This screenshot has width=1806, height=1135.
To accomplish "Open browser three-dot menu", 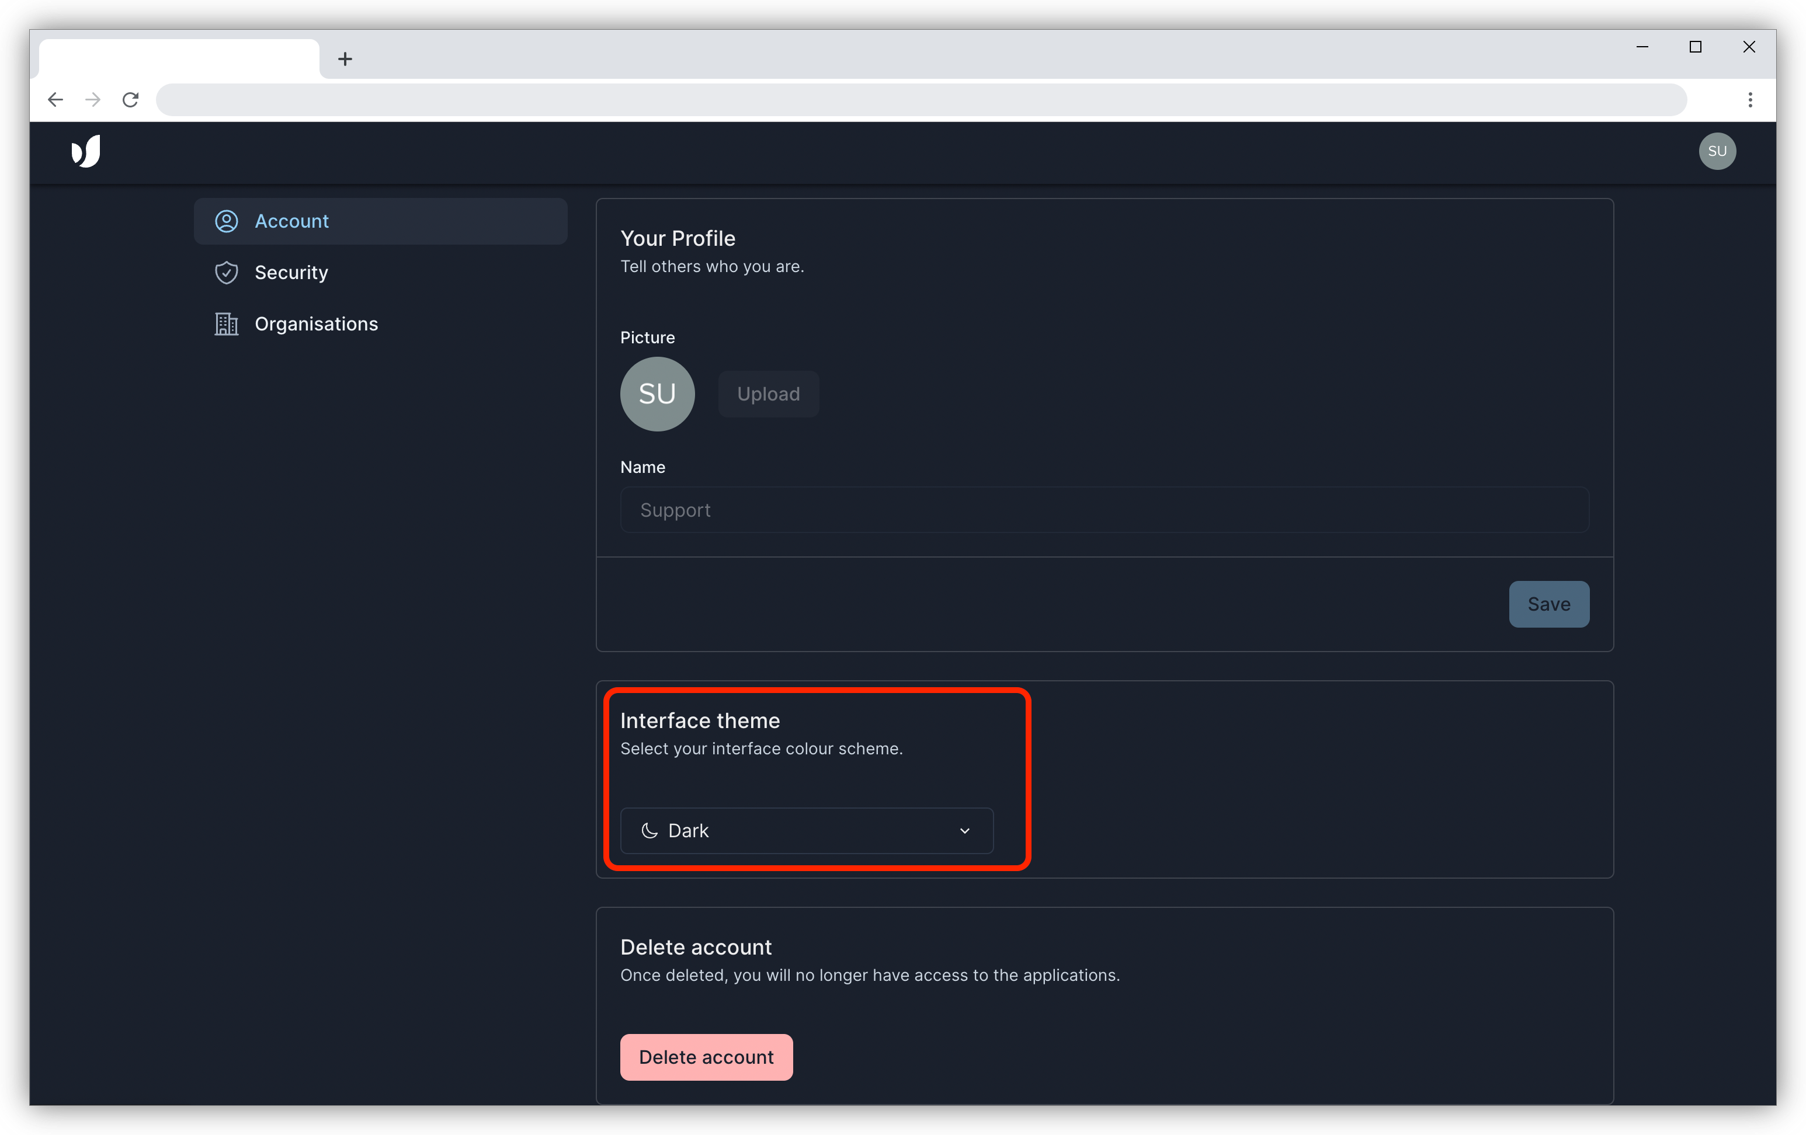I will (1750, 100).
